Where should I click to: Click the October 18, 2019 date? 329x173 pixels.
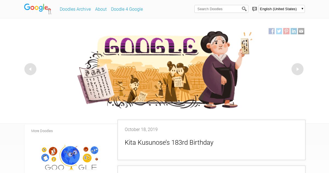click(x=141, y=129)
